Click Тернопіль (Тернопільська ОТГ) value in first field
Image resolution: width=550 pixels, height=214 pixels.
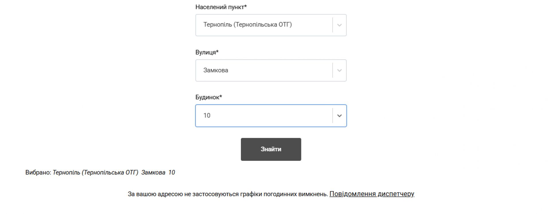[247, 25]
